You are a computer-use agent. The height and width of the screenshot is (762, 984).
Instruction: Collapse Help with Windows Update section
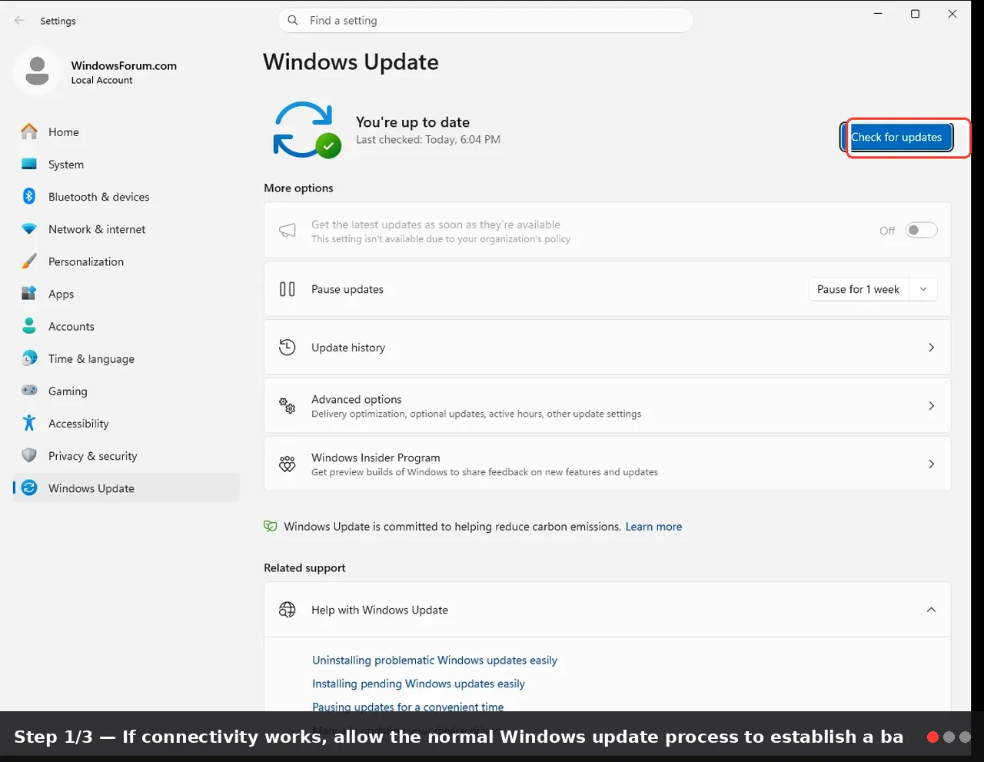931,610
